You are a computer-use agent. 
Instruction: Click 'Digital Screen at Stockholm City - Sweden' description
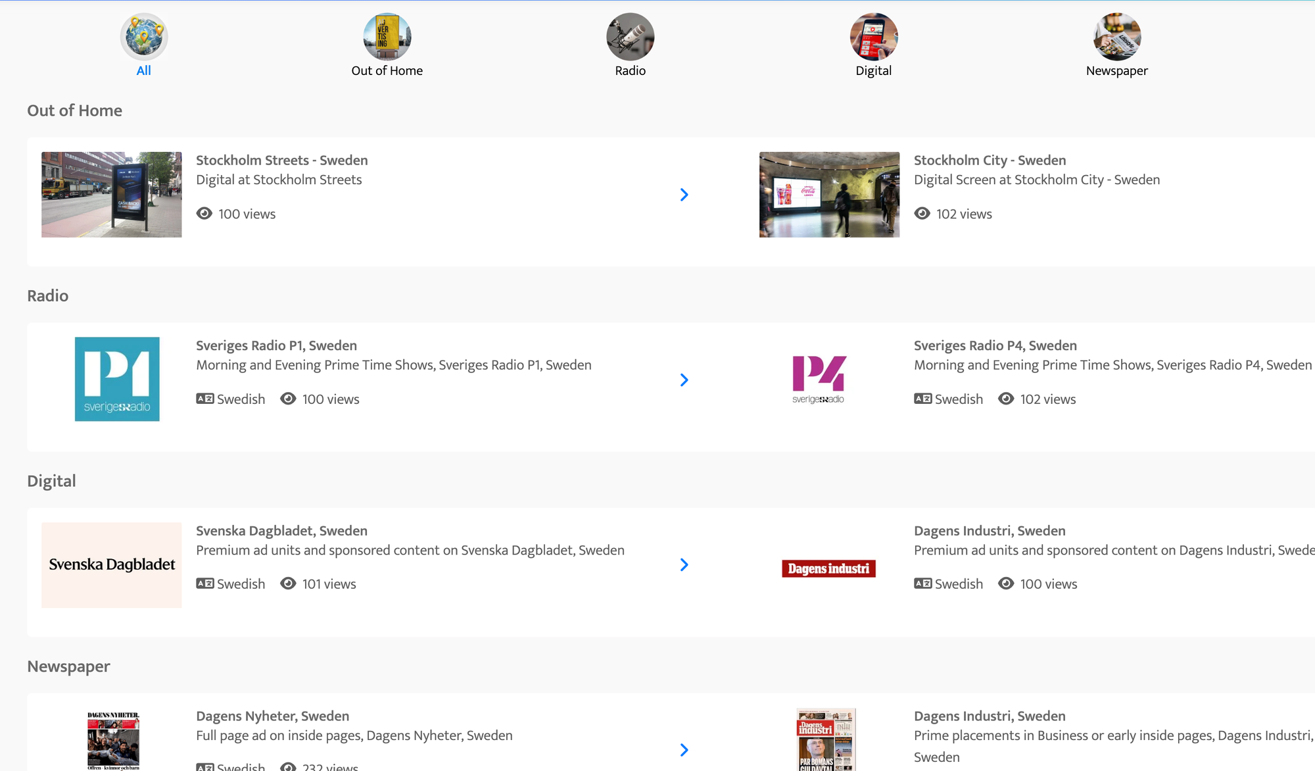click(1037, 180)
